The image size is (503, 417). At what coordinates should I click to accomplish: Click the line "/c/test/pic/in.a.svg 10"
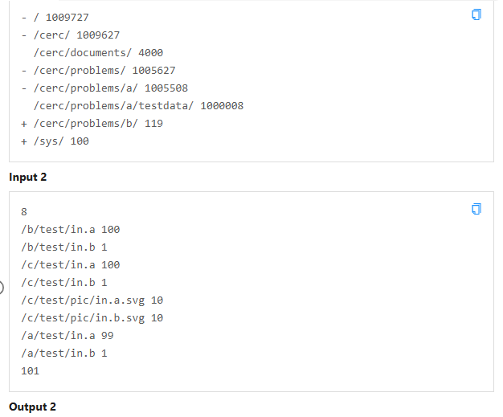point(92,300)
